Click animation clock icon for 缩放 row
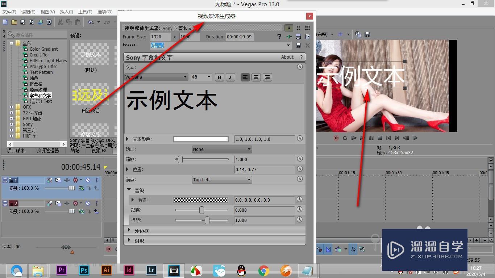Image resolution: width=495 pixels, height=278 pixels. [300, 159]
